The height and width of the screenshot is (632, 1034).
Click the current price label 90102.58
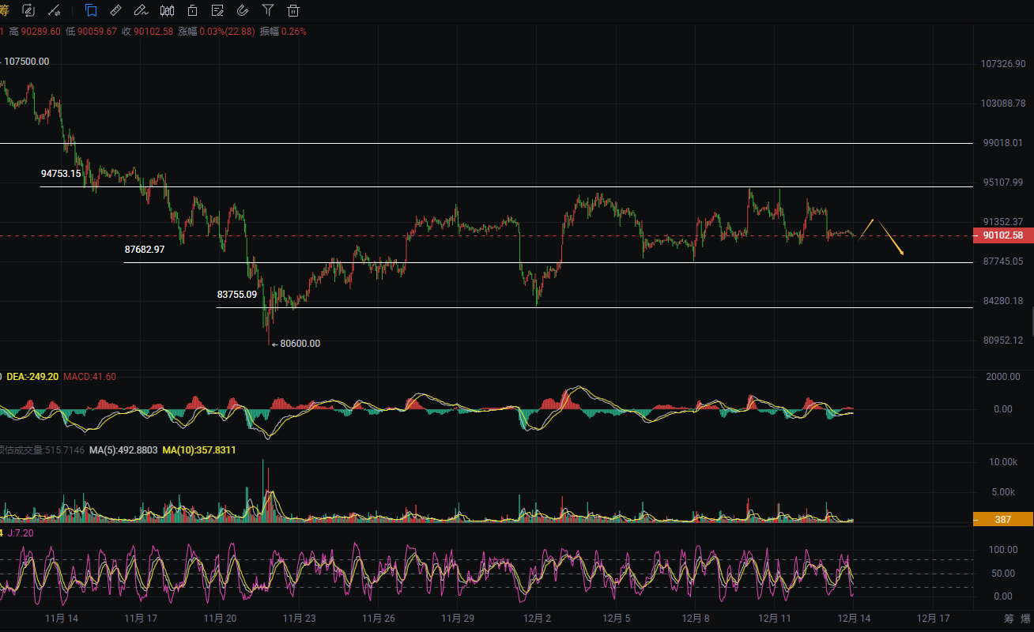click(x=1002, y=235)
